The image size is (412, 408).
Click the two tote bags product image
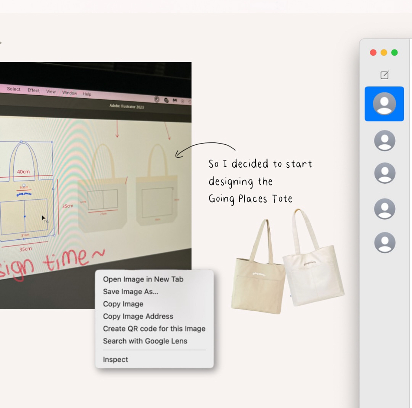(x=287, y=263)
